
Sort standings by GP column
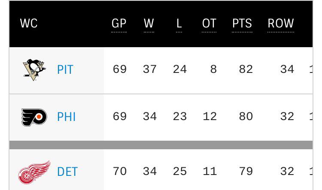119,23
